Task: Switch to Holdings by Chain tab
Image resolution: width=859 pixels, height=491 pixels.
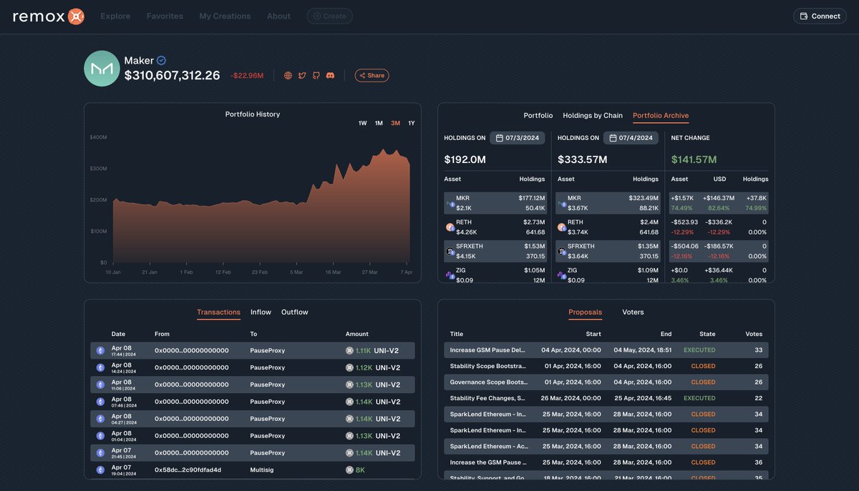Action: [593, 115]
